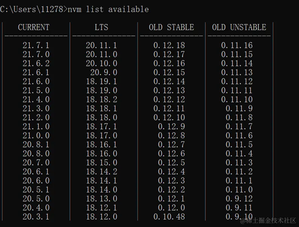Select LTS version 20.11.0
299x227 pixels.
(102, 54)
